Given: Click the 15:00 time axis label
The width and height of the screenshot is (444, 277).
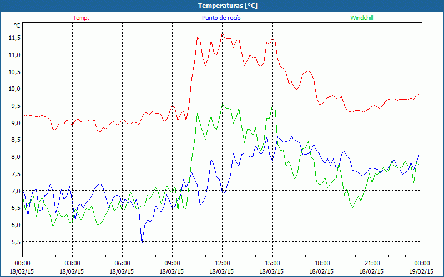Looking at the screenshot, I should tap(272, 264).
